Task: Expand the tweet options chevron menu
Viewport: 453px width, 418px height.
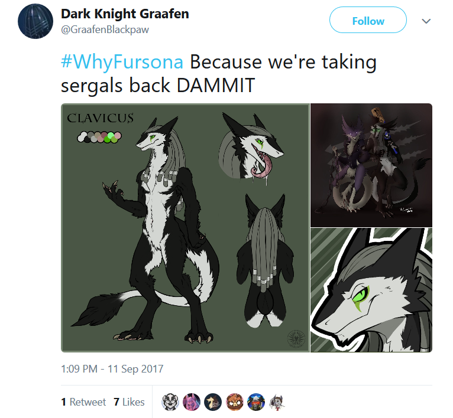Action: [426, 21]
